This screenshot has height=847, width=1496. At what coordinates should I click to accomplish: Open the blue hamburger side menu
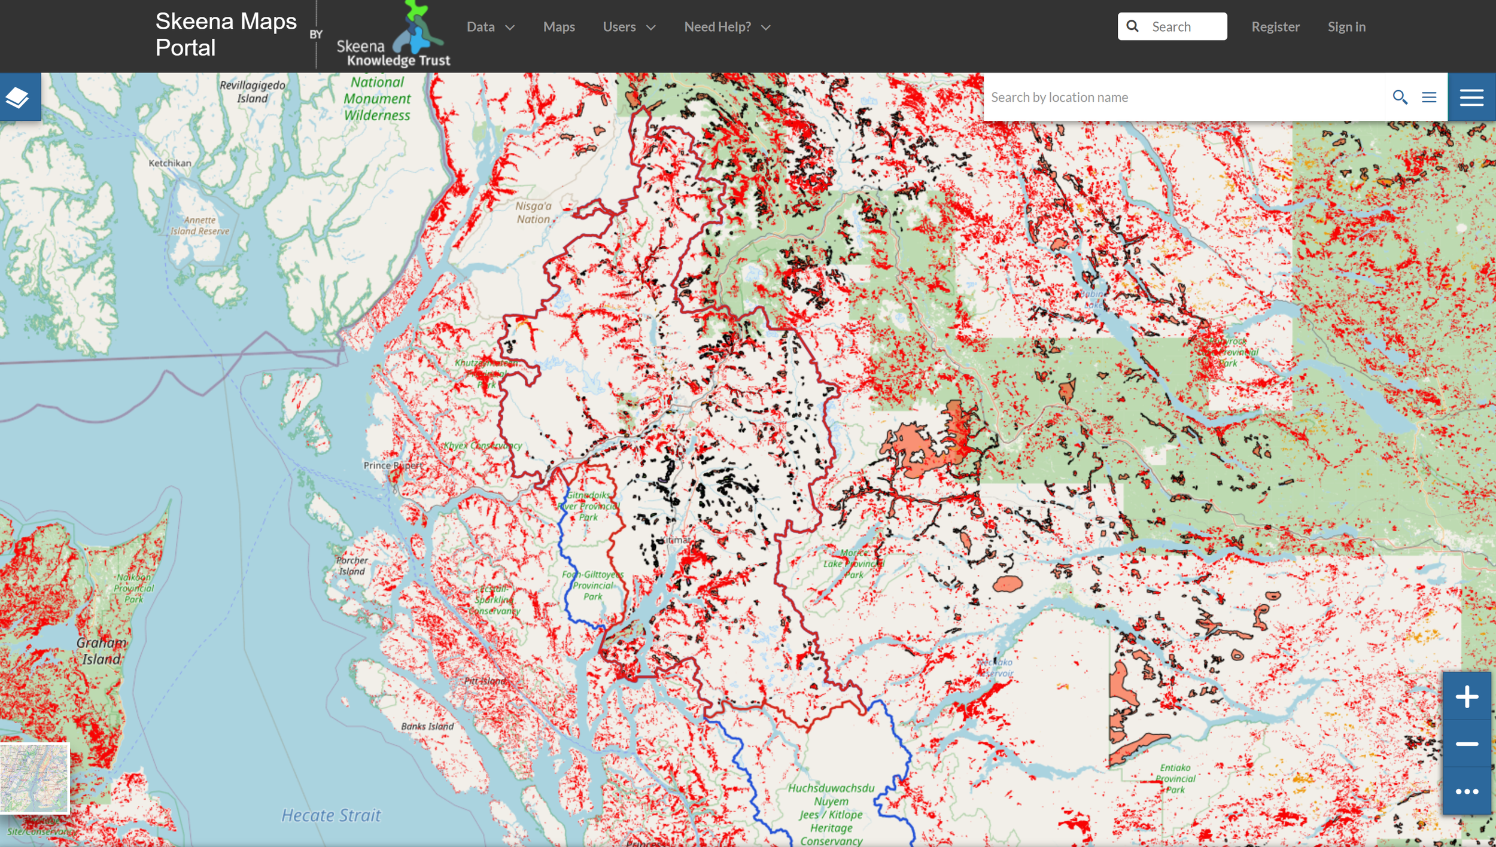(x=1471, y=97)
